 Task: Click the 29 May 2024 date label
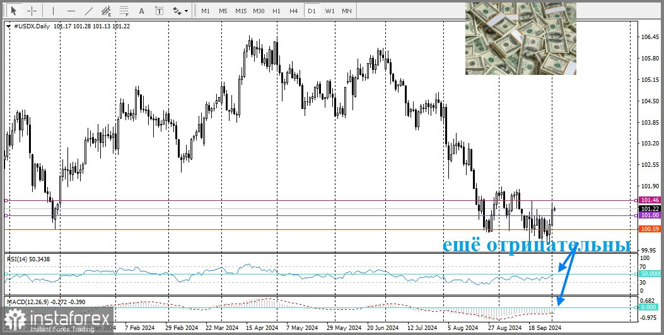click(344, 328)
